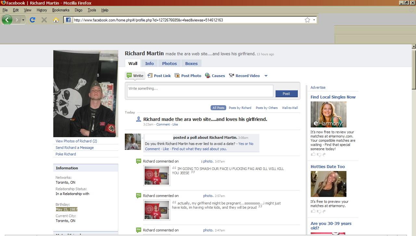Switch to the Boxes tab

pos(191,63)
